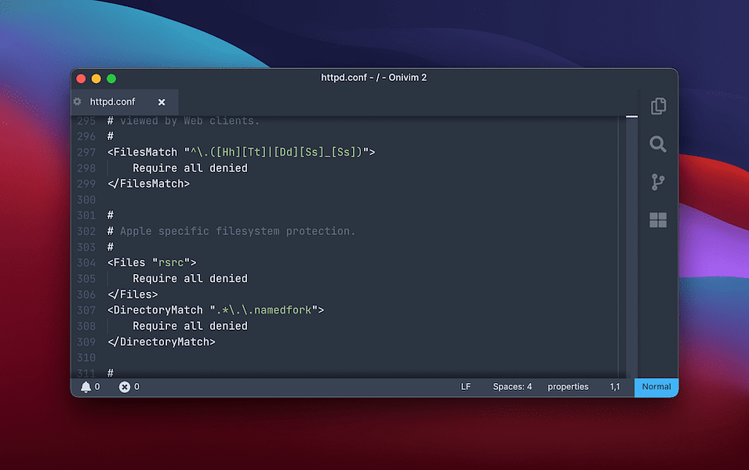The width and height of the screenshot is (749, 470).
Task: Change the Spaces: 4 indentation setting
Action: coord(512,387)
